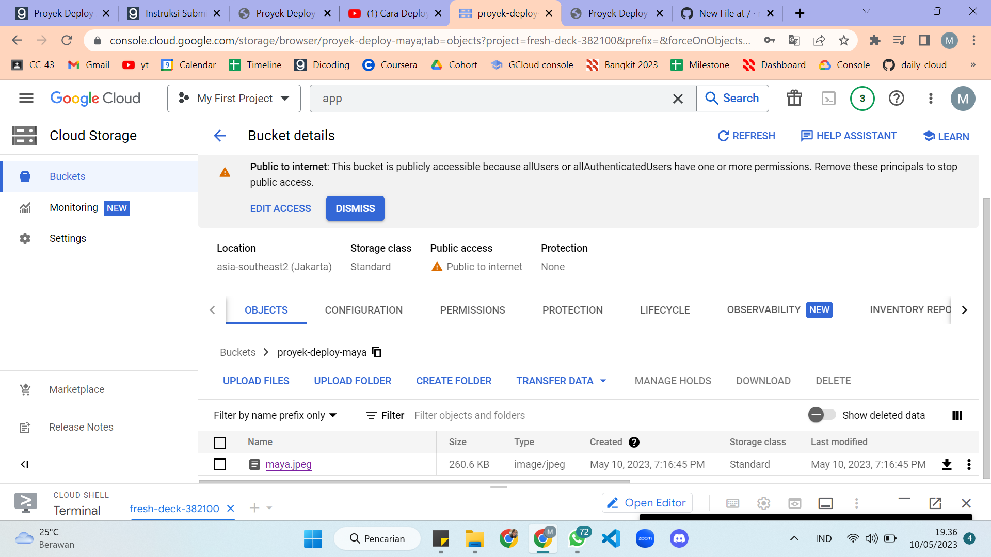991x557 pixels.
Task: Switch to the Permissions tab
Action: pos(472,310)
